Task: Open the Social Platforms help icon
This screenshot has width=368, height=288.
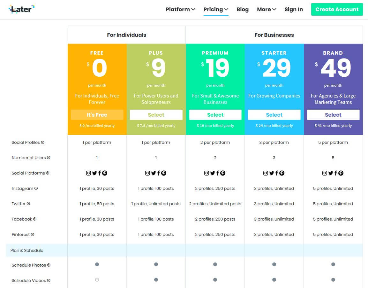Action: pos(48,173)
